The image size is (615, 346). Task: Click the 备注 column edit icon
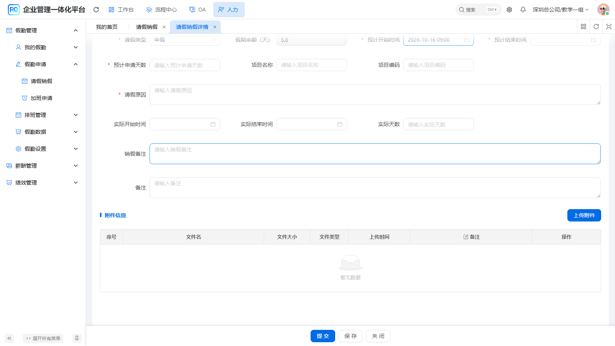point(466,237)
